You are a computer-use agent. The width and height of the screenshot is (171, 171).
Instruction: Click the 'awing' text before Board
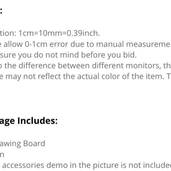pos(10,144)
